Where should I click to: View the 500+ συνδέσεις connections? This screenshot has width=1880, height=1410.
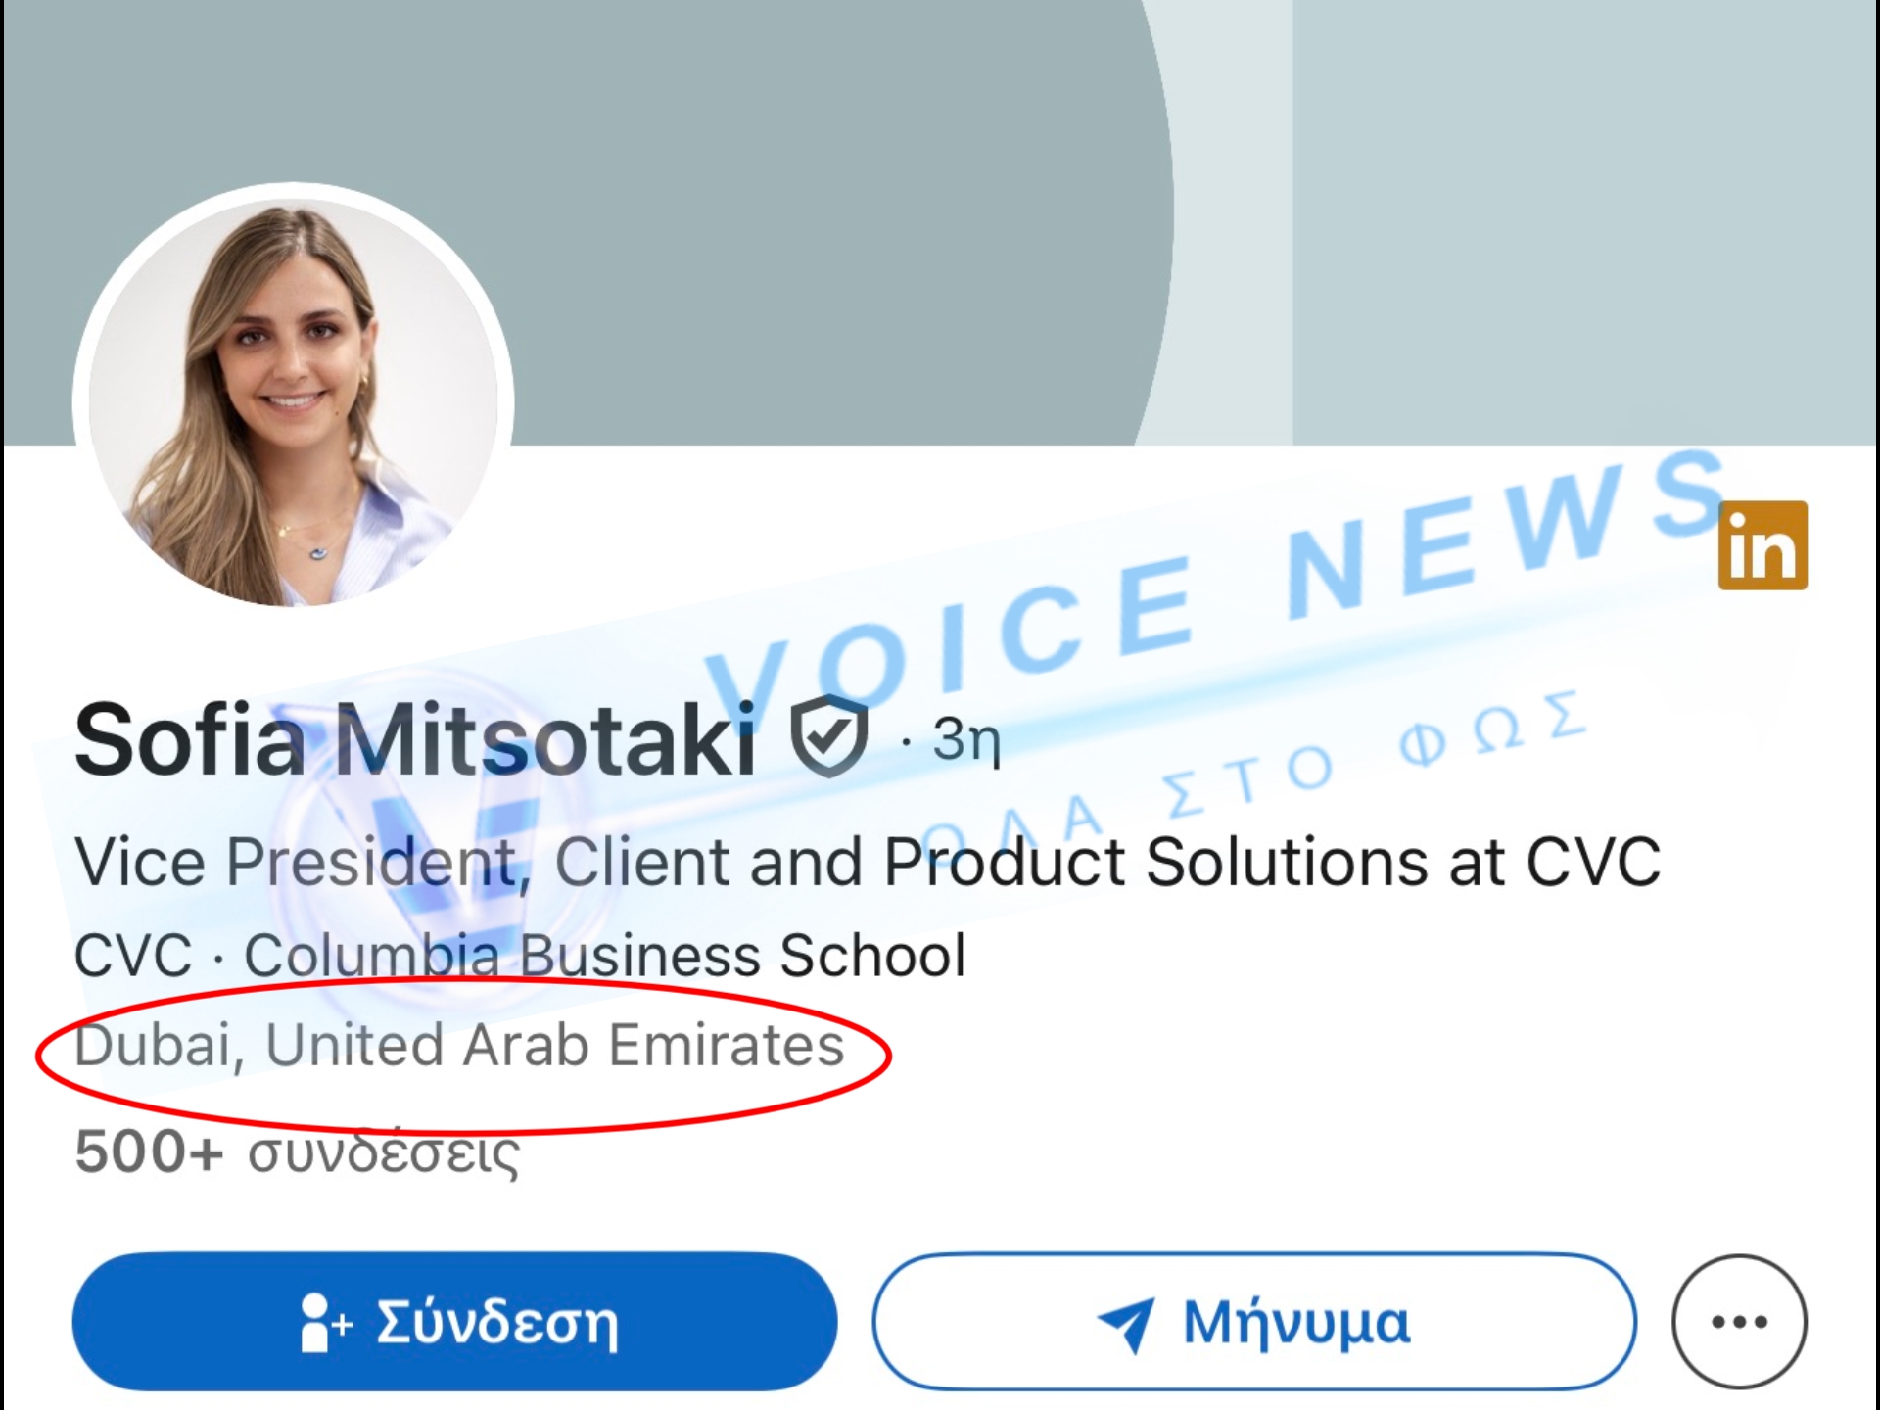[297, 1151]
